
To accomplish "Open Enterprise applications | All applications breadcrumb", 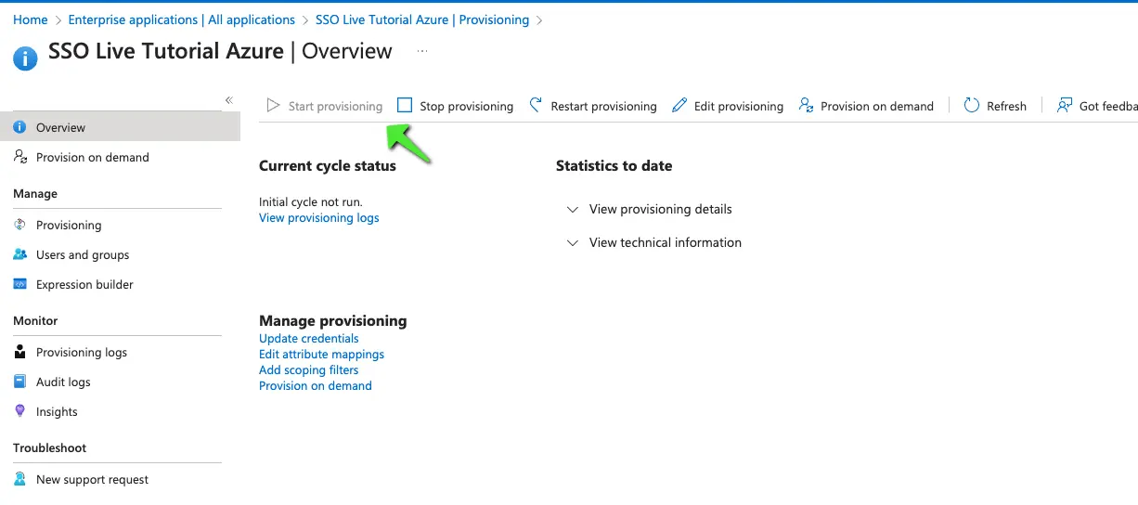I will [x=182, y=19].
